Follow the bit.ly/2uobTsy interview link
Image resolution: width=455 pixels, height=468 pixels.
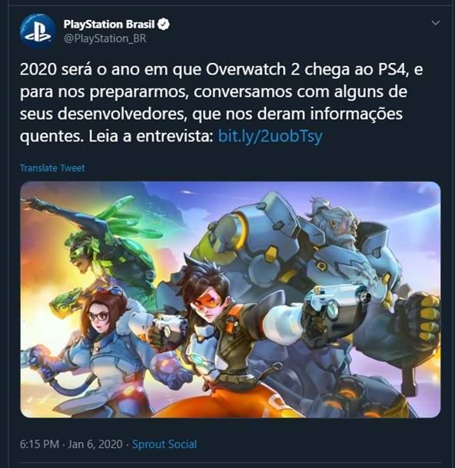(x=271, y=136)
